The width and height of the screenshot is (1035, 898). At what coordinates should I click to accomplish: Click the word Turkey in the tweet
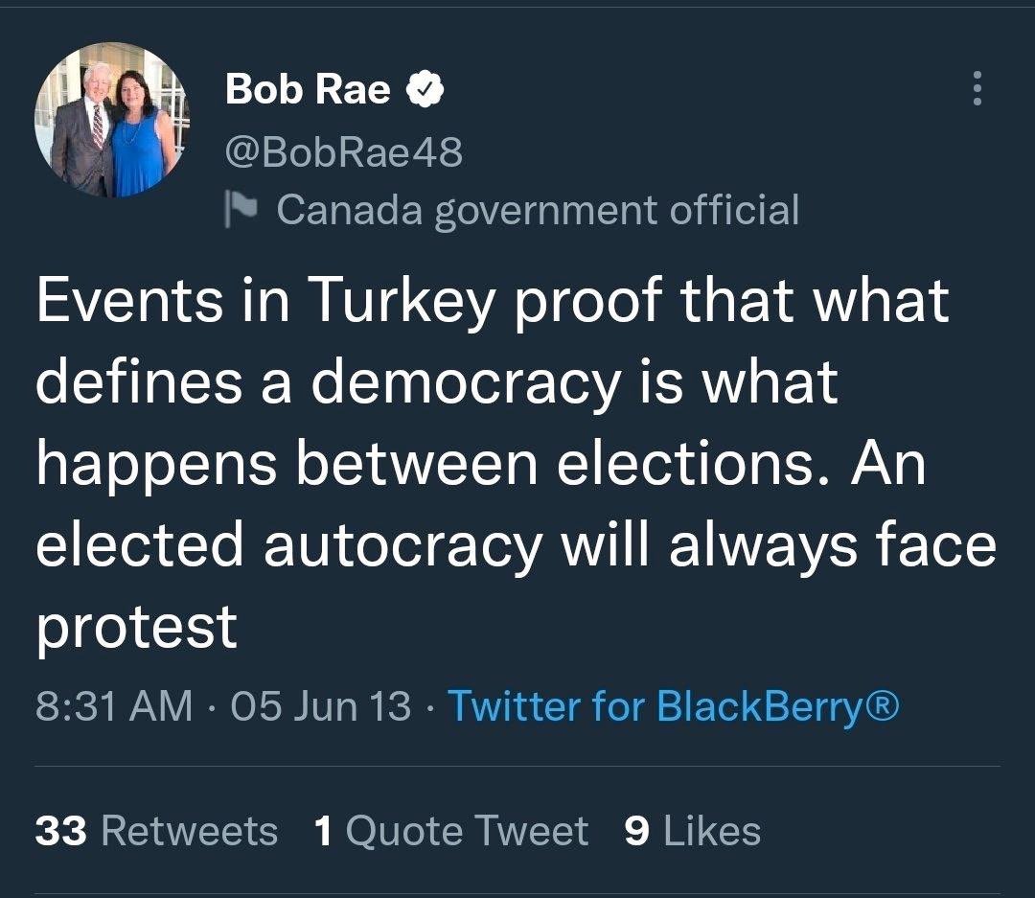[x=402, y=303]
